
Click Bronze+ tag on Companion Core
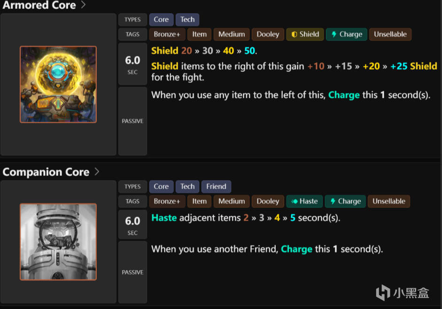pyautogui.click(x=167, y=201)
